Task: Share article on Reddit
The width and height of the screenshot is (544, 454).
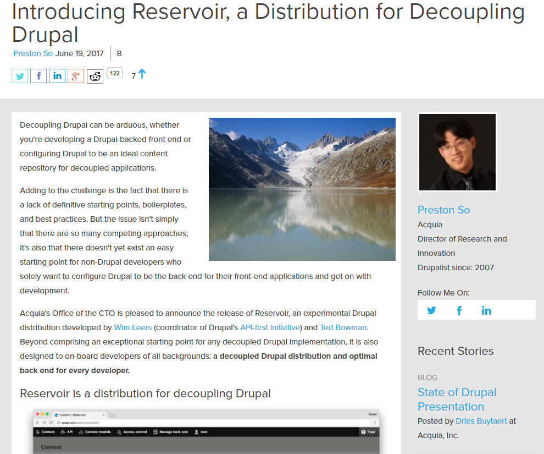Action: 95,76
